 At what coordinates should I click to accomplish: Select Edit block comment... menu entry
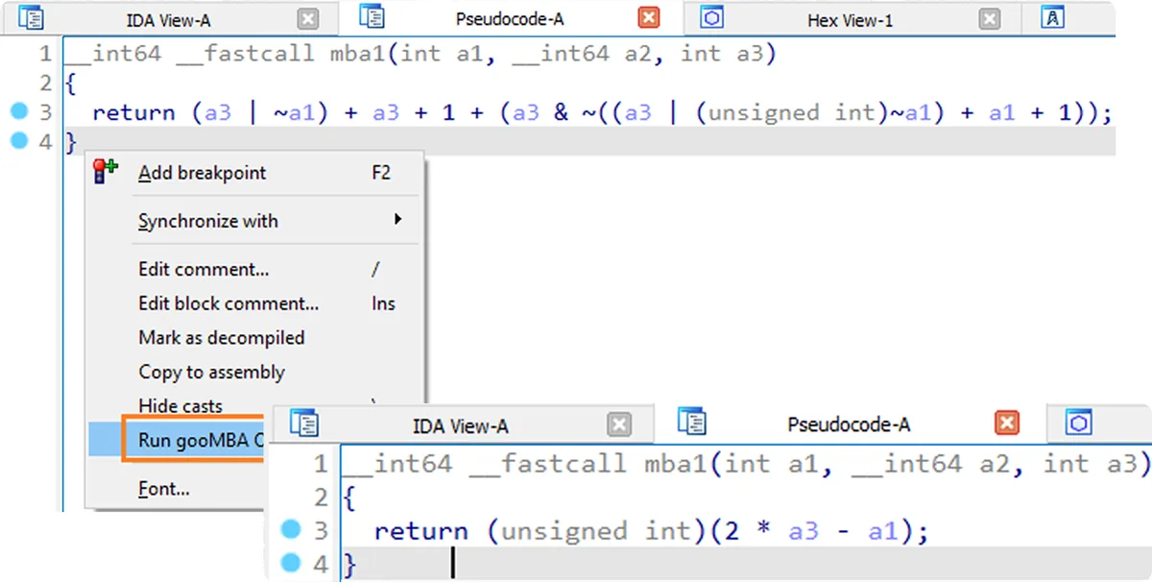254,303
